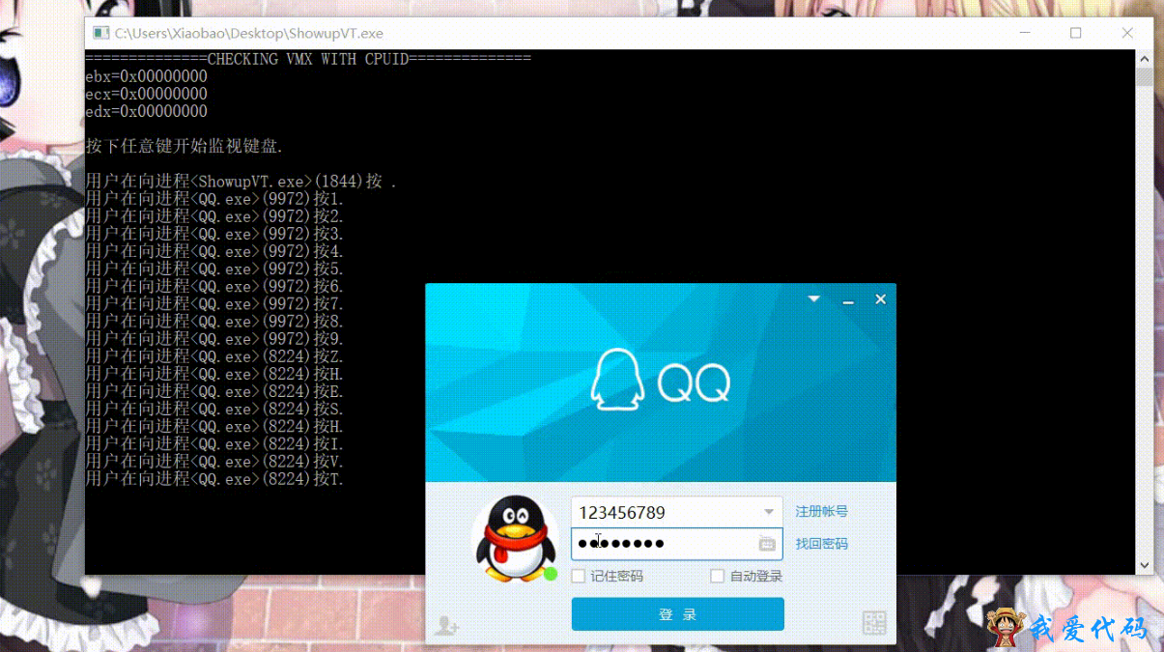Click the QQ logo in login banner
This screenshot has height=652, width=1164.
point(661,380)
